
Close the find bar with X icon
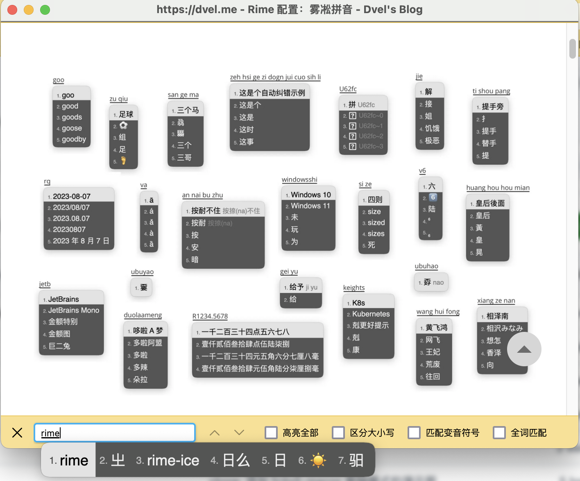[x=17, y=433]
